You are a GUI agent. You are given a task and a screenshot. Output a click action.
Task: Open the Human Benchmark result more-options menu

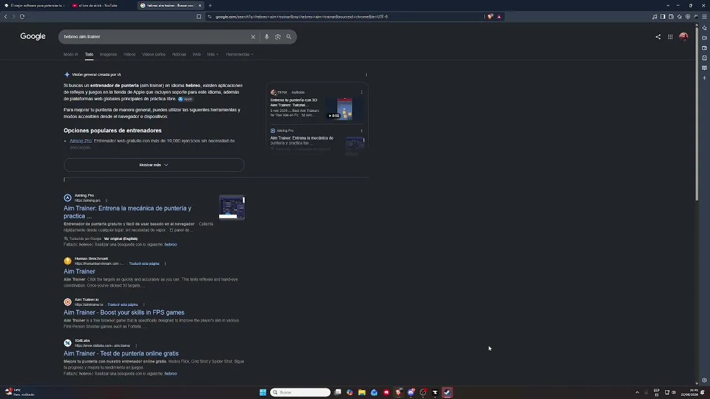pos(165,264)
